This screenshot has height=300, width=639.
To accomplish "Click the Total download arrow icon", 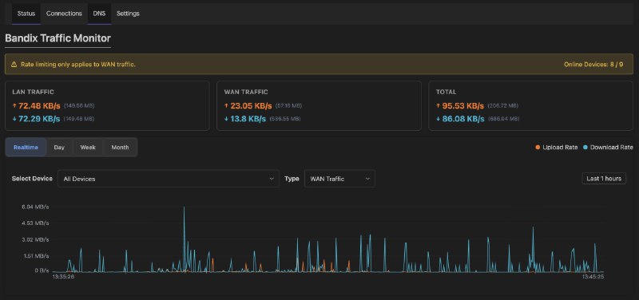I will 438,119.
